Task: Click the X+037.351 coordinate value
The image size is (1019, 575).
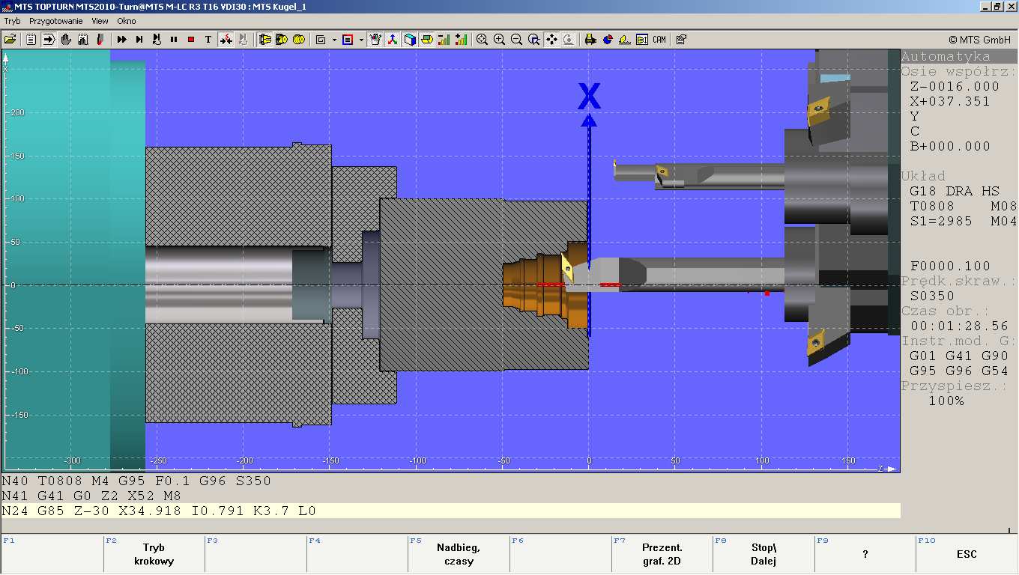Action: pyautogui.click(x=949, y=101)
